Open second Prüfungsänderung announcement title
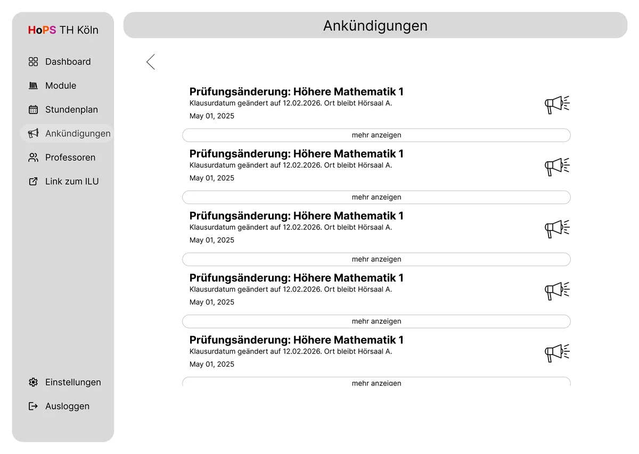 pyautogui.click(x=297, y=154)
